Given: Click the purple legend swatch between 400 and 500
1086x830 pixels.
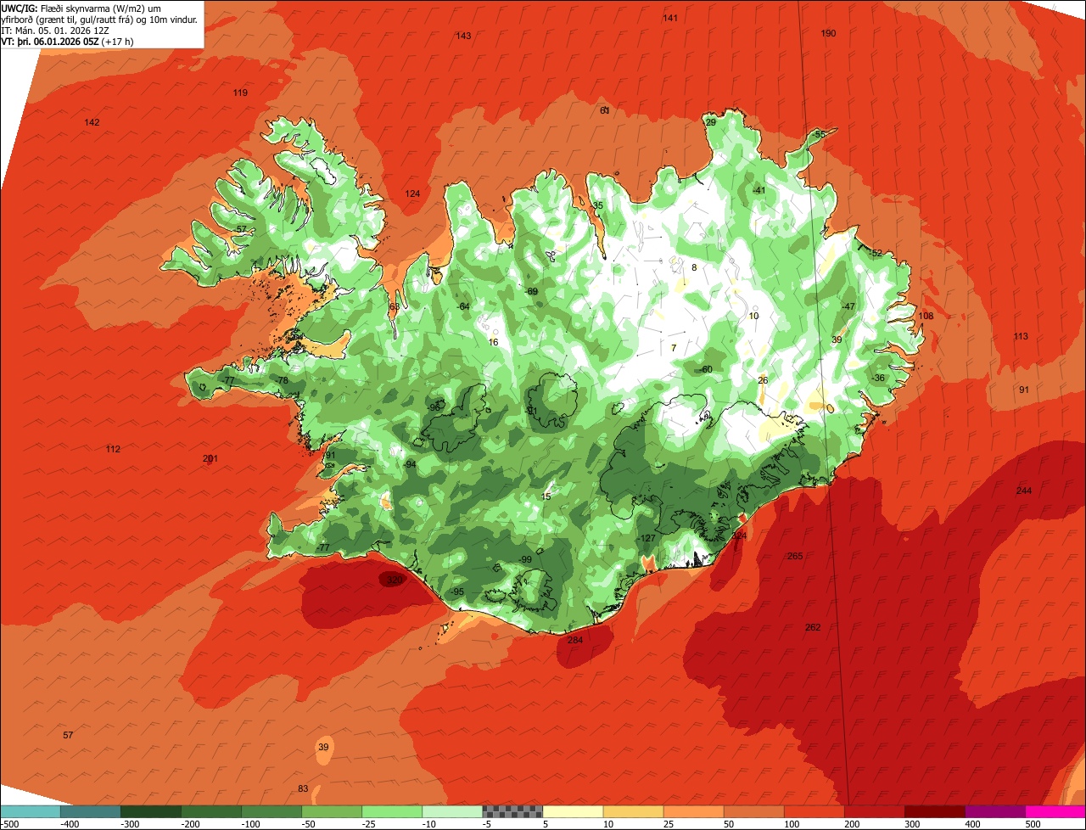Looking at the screenshot, I should 995,811.
